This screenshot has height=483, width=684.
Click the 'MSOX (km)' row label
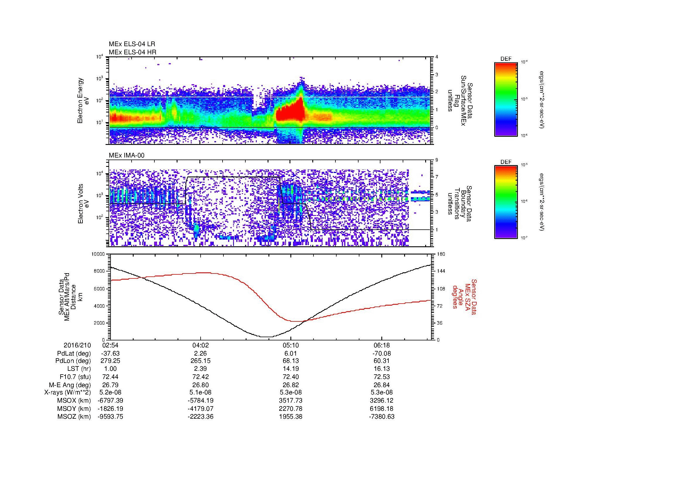pos(74,401)
